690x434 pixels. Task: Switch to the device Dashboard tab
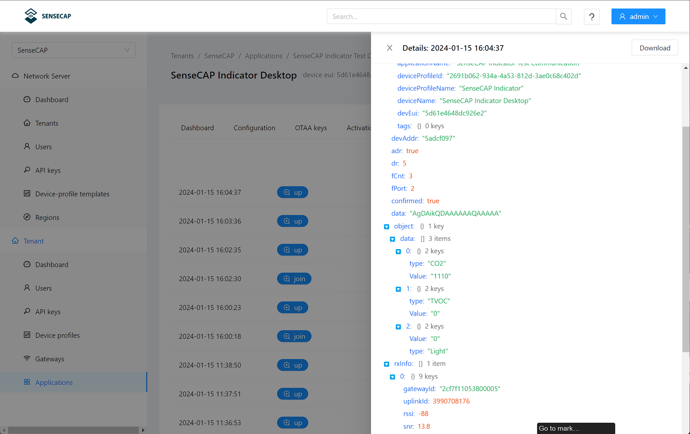click(x=197, y=128)
